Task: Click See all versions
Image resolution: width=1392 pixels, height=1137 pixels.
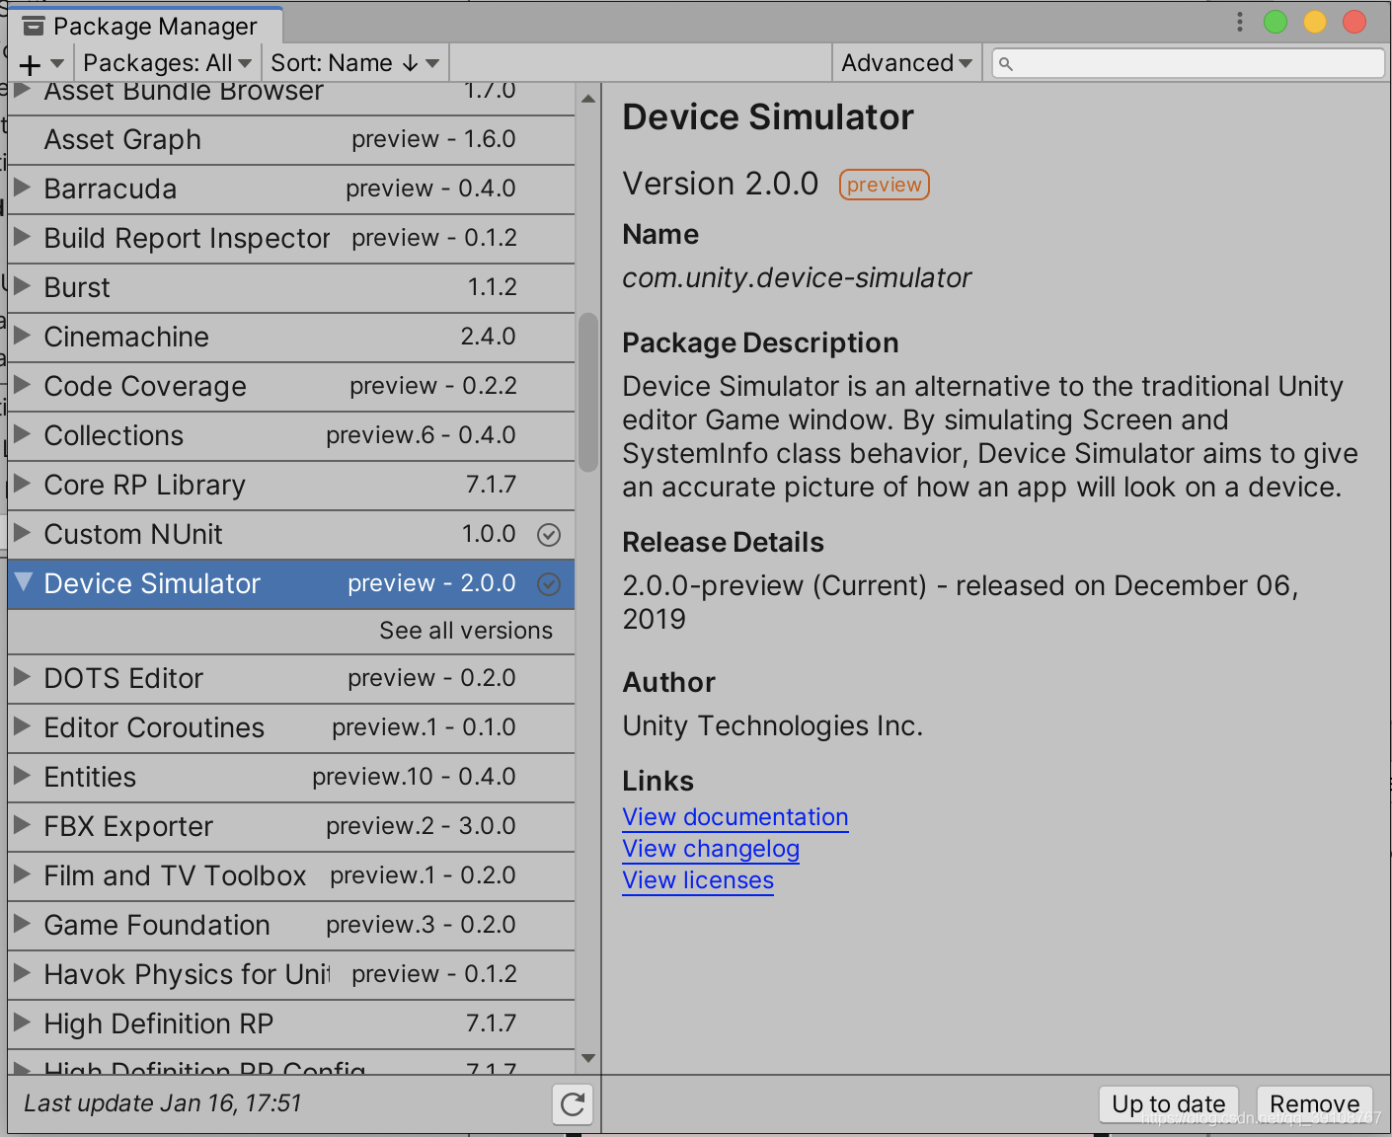Action: (x=466, y=631)
